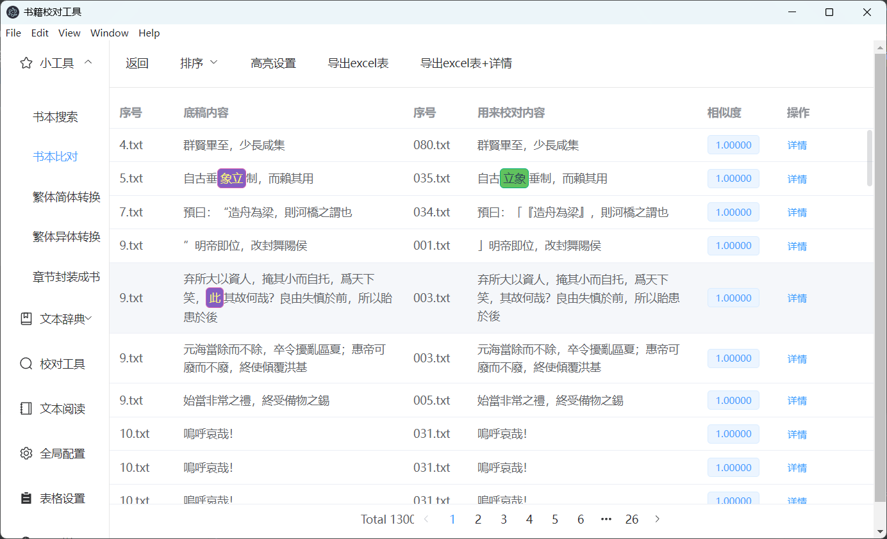Open the File menu
Screen dimensions: 887x539
click(13, 33)
